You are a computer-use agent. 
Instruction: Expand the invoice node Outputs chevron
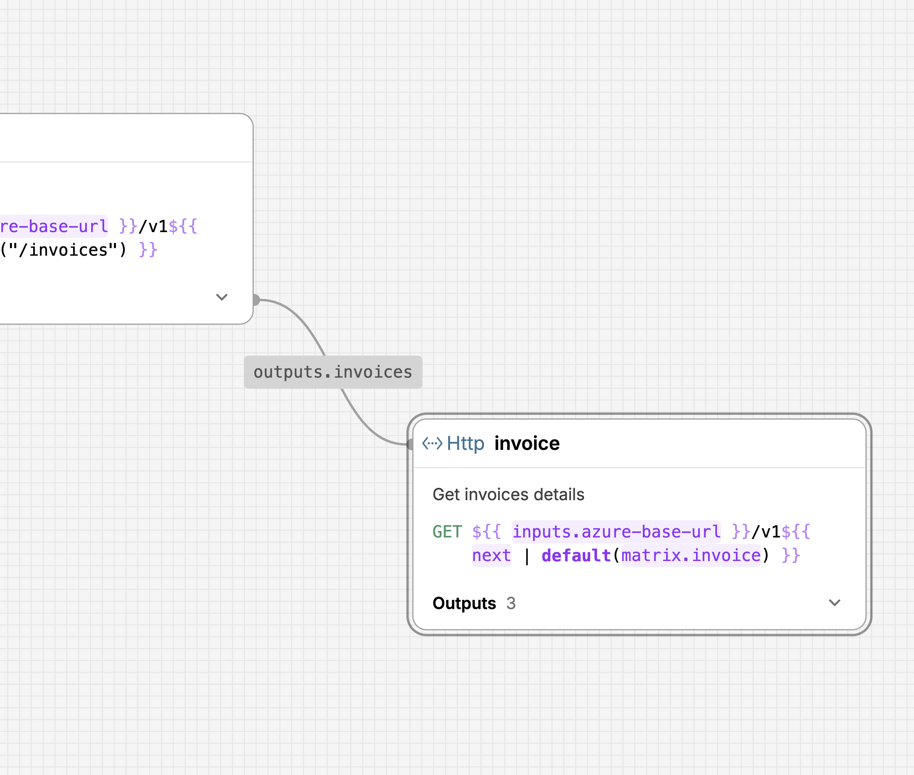834,603
